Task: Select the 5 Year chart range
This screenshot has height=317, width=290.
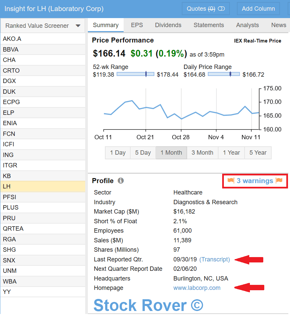Action: 258,153
